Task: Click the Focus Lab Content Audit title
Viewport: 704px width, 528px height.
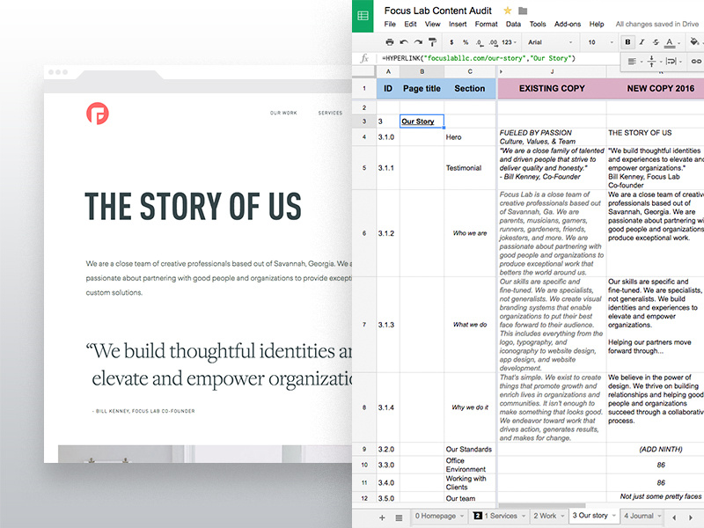Action: click(437, 11)
